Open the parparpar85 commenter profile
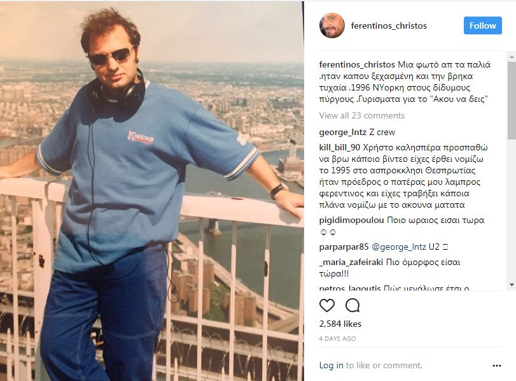516x381 pixels. coord(344,247)
